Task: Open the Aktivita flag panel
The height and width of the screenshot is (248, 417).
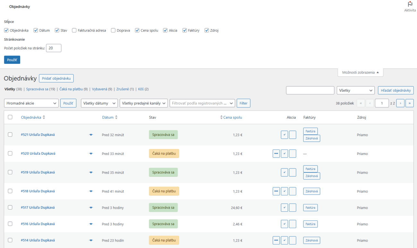Action: [410, 6]
